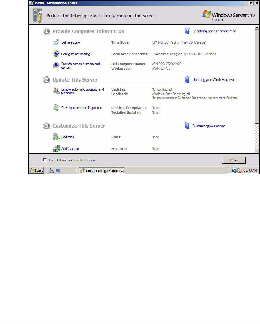The image size is (260, 324).
Task: Click the Set time zone clock icon
Action: (56, 42)
